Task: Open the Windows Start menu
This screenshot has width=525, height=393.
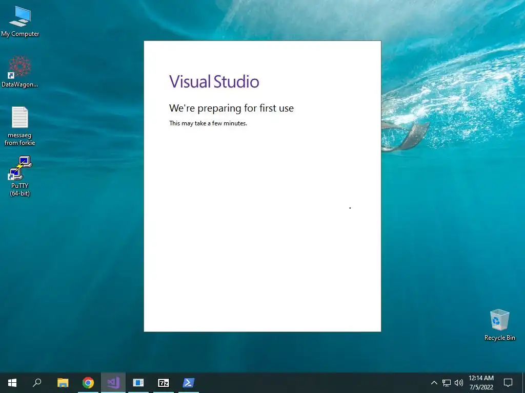Action: [12, 383]
